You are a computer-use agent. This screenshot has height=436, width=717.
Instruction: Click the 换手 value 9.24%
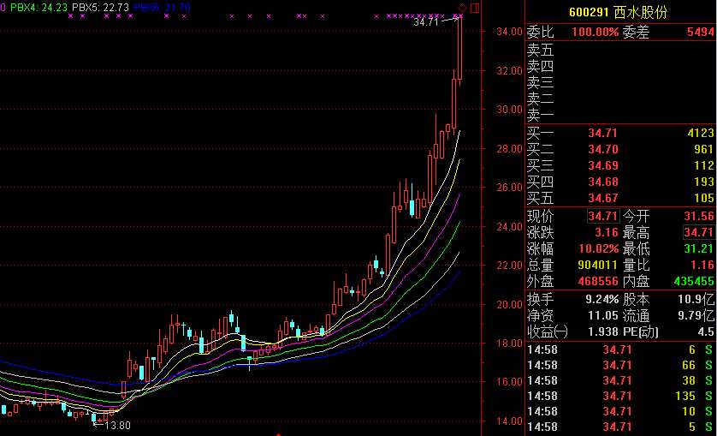point(601,300)
